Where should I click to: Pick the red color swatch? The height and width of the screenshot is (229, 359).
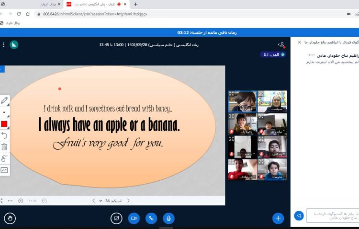[4, 124]
